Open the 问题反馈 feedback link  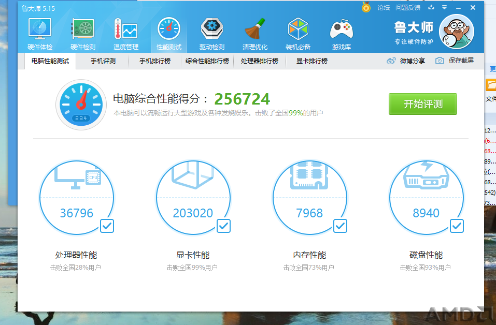pos(408,8)
